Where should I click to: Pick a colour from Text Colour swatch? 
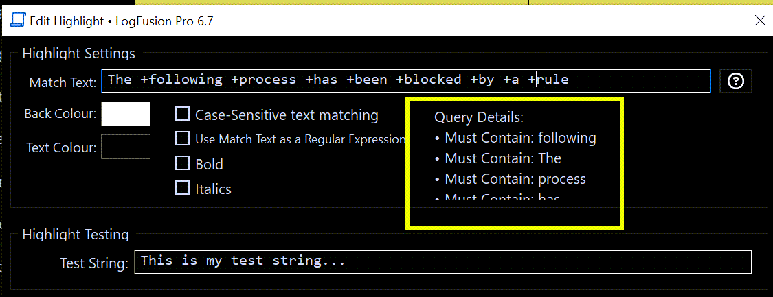[126, 146]
